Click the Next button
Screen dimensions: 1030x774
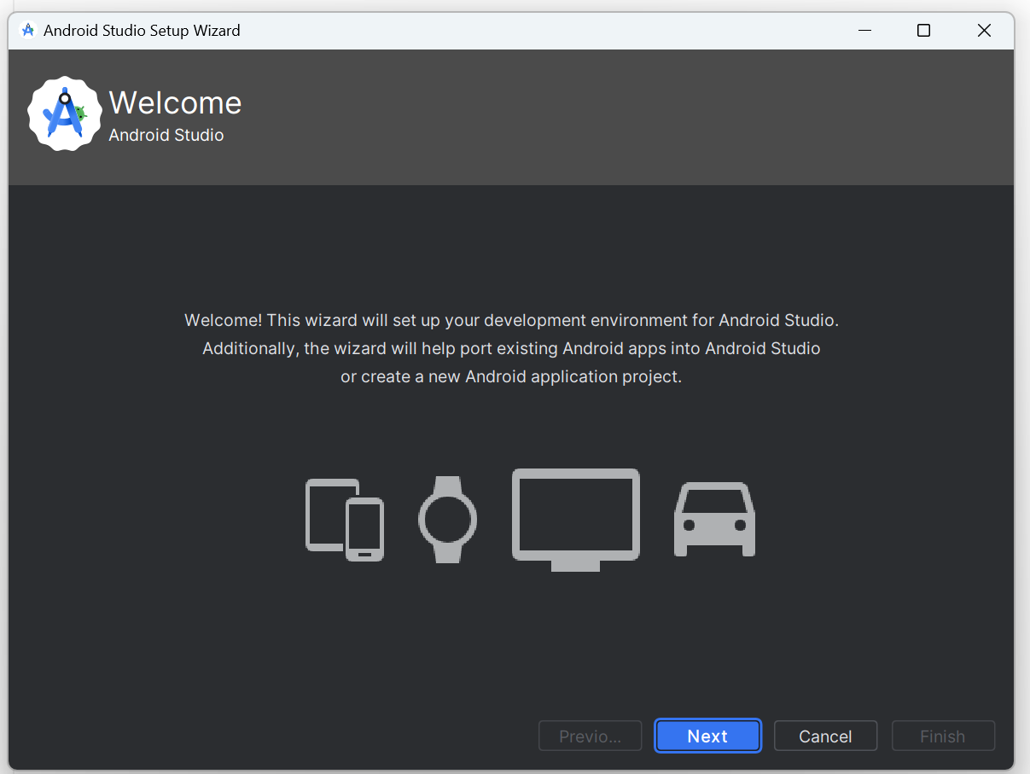click(x=707, y=736)
